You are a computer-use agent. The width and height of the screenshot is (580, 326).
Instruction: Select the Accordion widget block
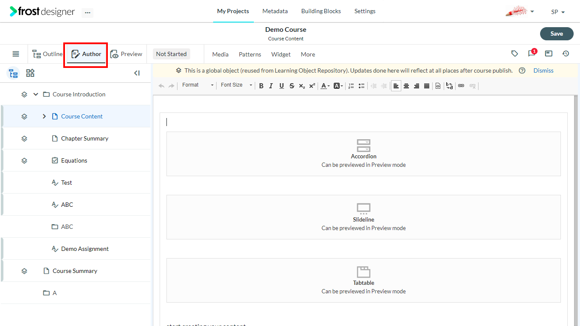tap(363, 154)
